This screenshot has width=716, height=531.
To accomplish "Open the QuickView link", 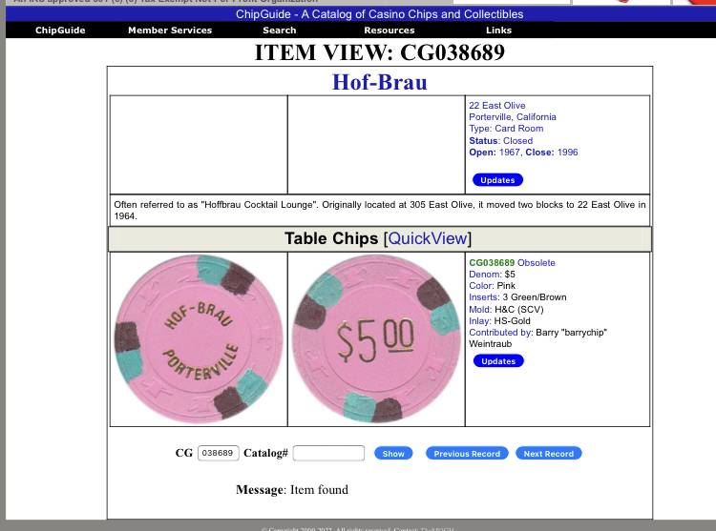I will [x=427, y=238].
